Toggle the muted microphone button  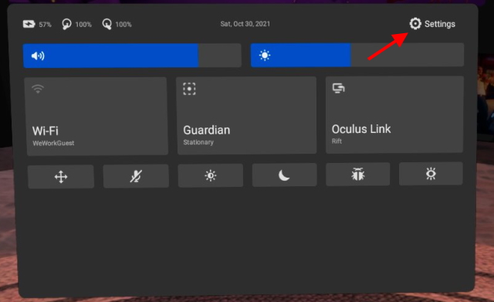point(136,176)
